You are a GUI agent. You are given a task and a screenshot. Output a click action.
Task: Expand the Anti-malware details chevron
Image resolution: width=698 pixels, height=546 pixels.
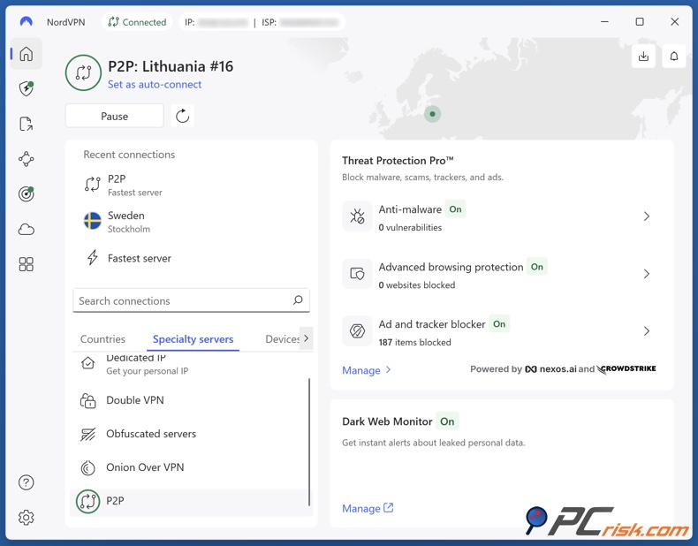[647, 216]
